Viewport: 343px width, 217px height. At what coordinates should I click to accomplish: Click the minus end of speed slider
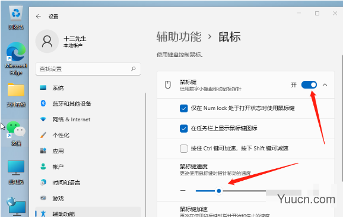(183, 191)
